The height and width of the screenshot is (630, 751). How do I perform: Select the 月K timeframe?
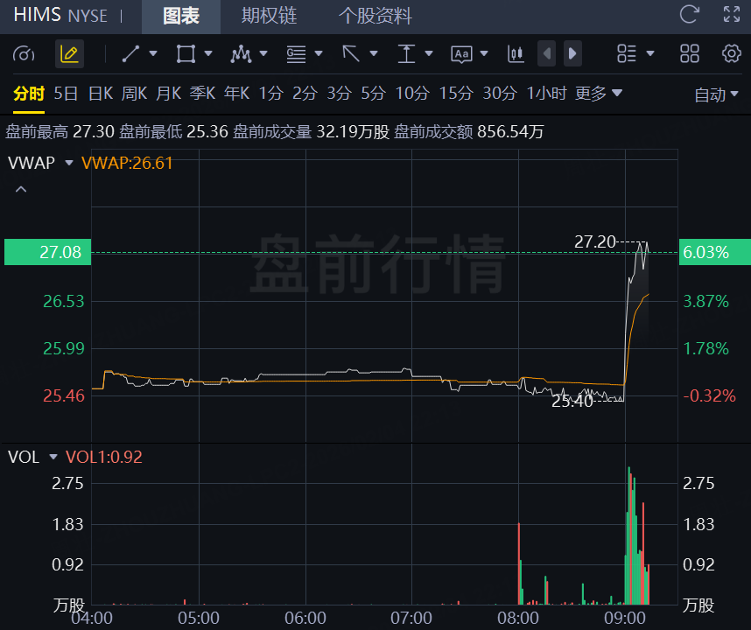tap(169, 94)
